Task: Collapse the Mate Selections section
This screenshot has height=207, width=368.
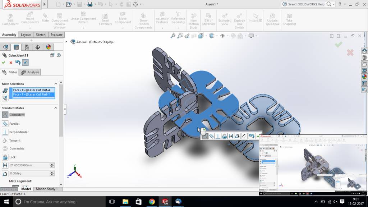Action: [56, 84]
